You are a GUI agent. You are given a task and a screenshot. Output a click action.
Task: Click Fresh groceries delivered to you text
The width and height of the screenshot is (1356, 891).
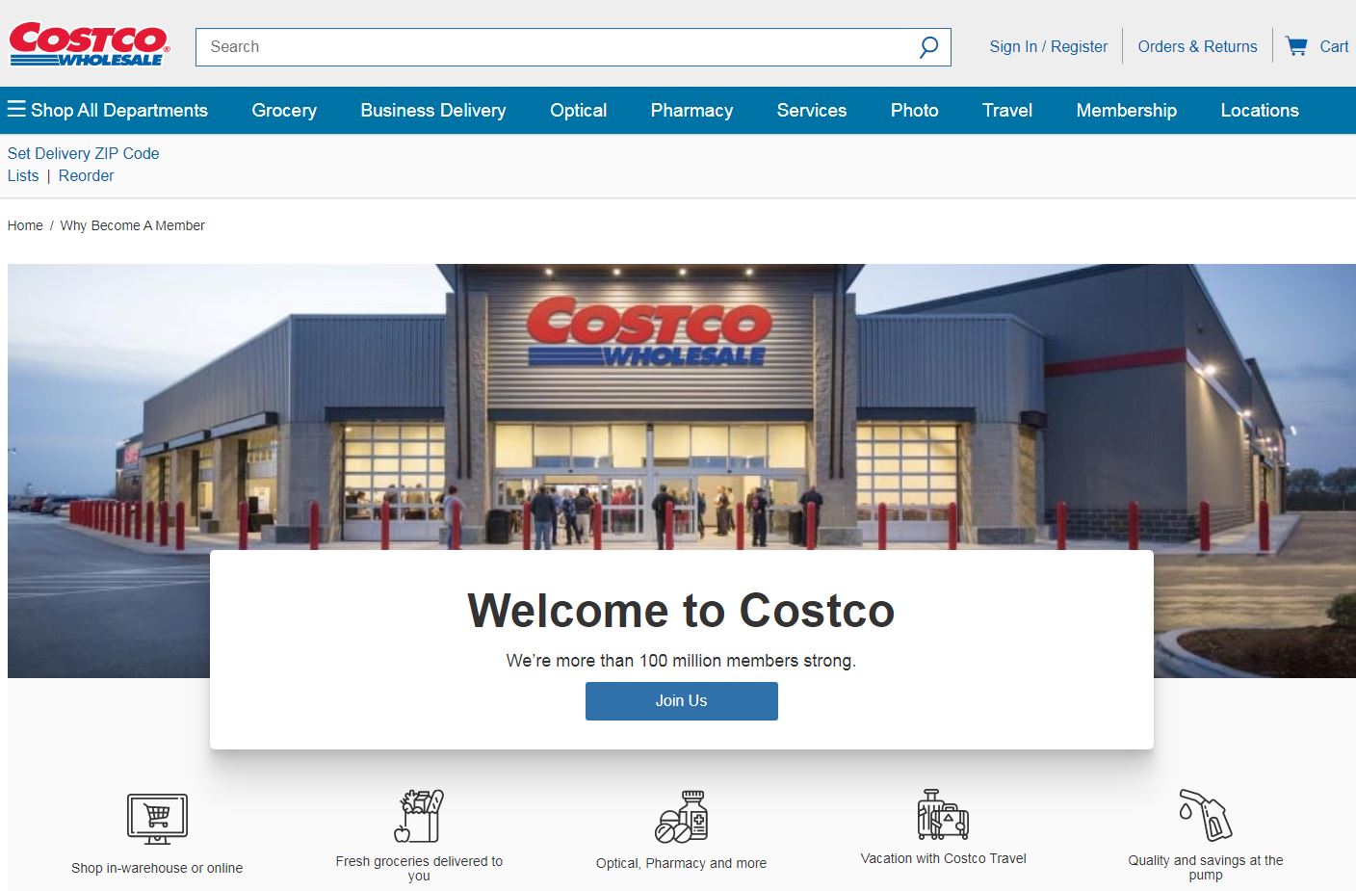(x=419, y=868)
